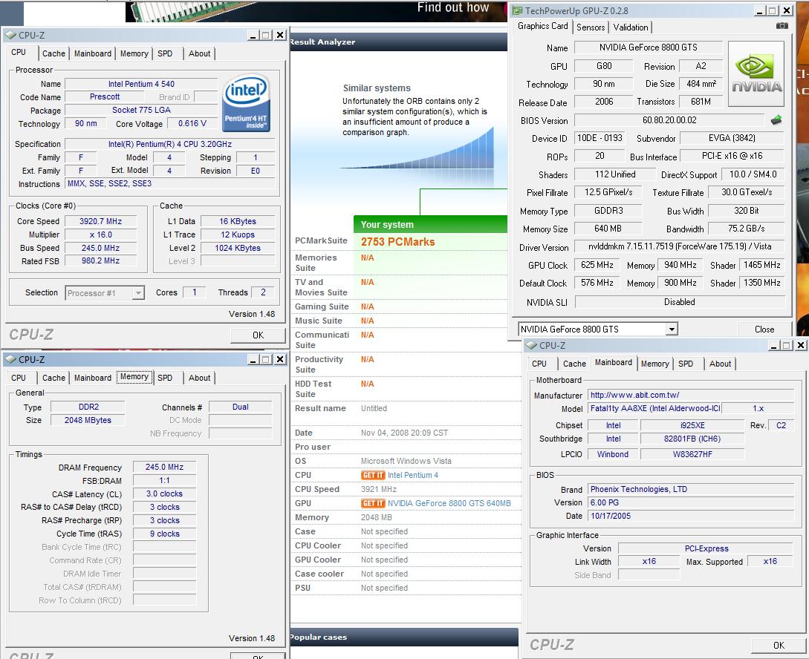
Task: Open the Processor #1 selection dropdown
Action: click(137, 292)
